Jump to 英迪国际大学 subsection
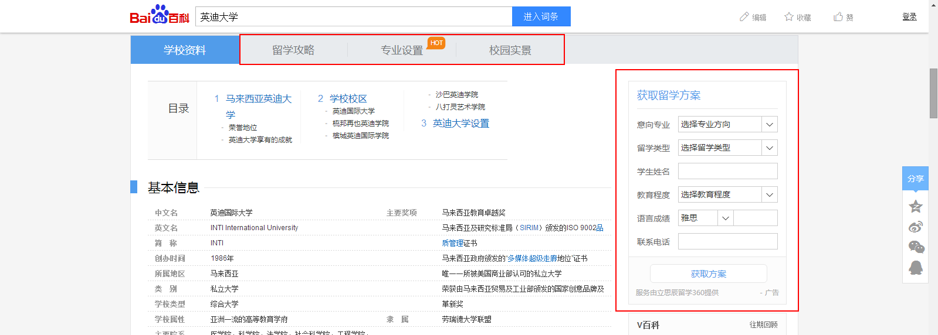 pos(354,111)
